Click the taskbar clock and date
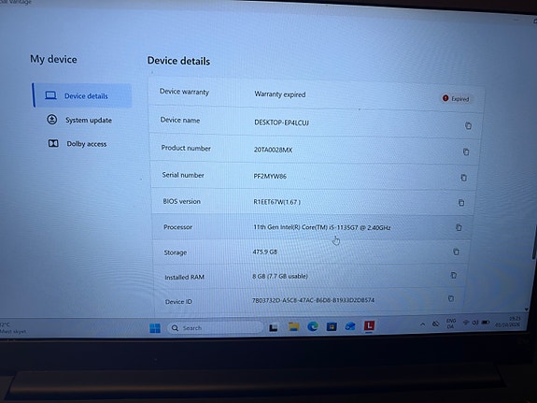The image size is (537, 403). [x=508, y=322]
